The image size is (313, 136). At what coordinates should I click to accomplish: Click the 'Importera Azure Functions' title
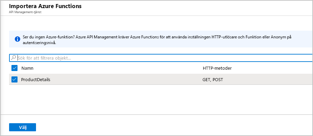(45, 6)
